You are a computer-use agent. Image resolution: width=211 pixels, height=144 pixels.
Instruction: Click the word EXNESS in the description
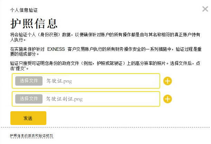point(56,49)
